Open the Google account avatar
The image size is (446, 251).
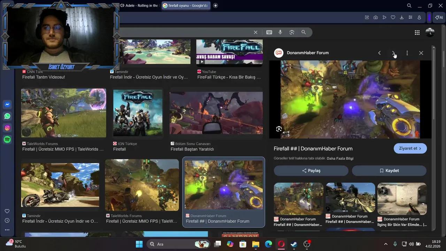coord(430,32)
